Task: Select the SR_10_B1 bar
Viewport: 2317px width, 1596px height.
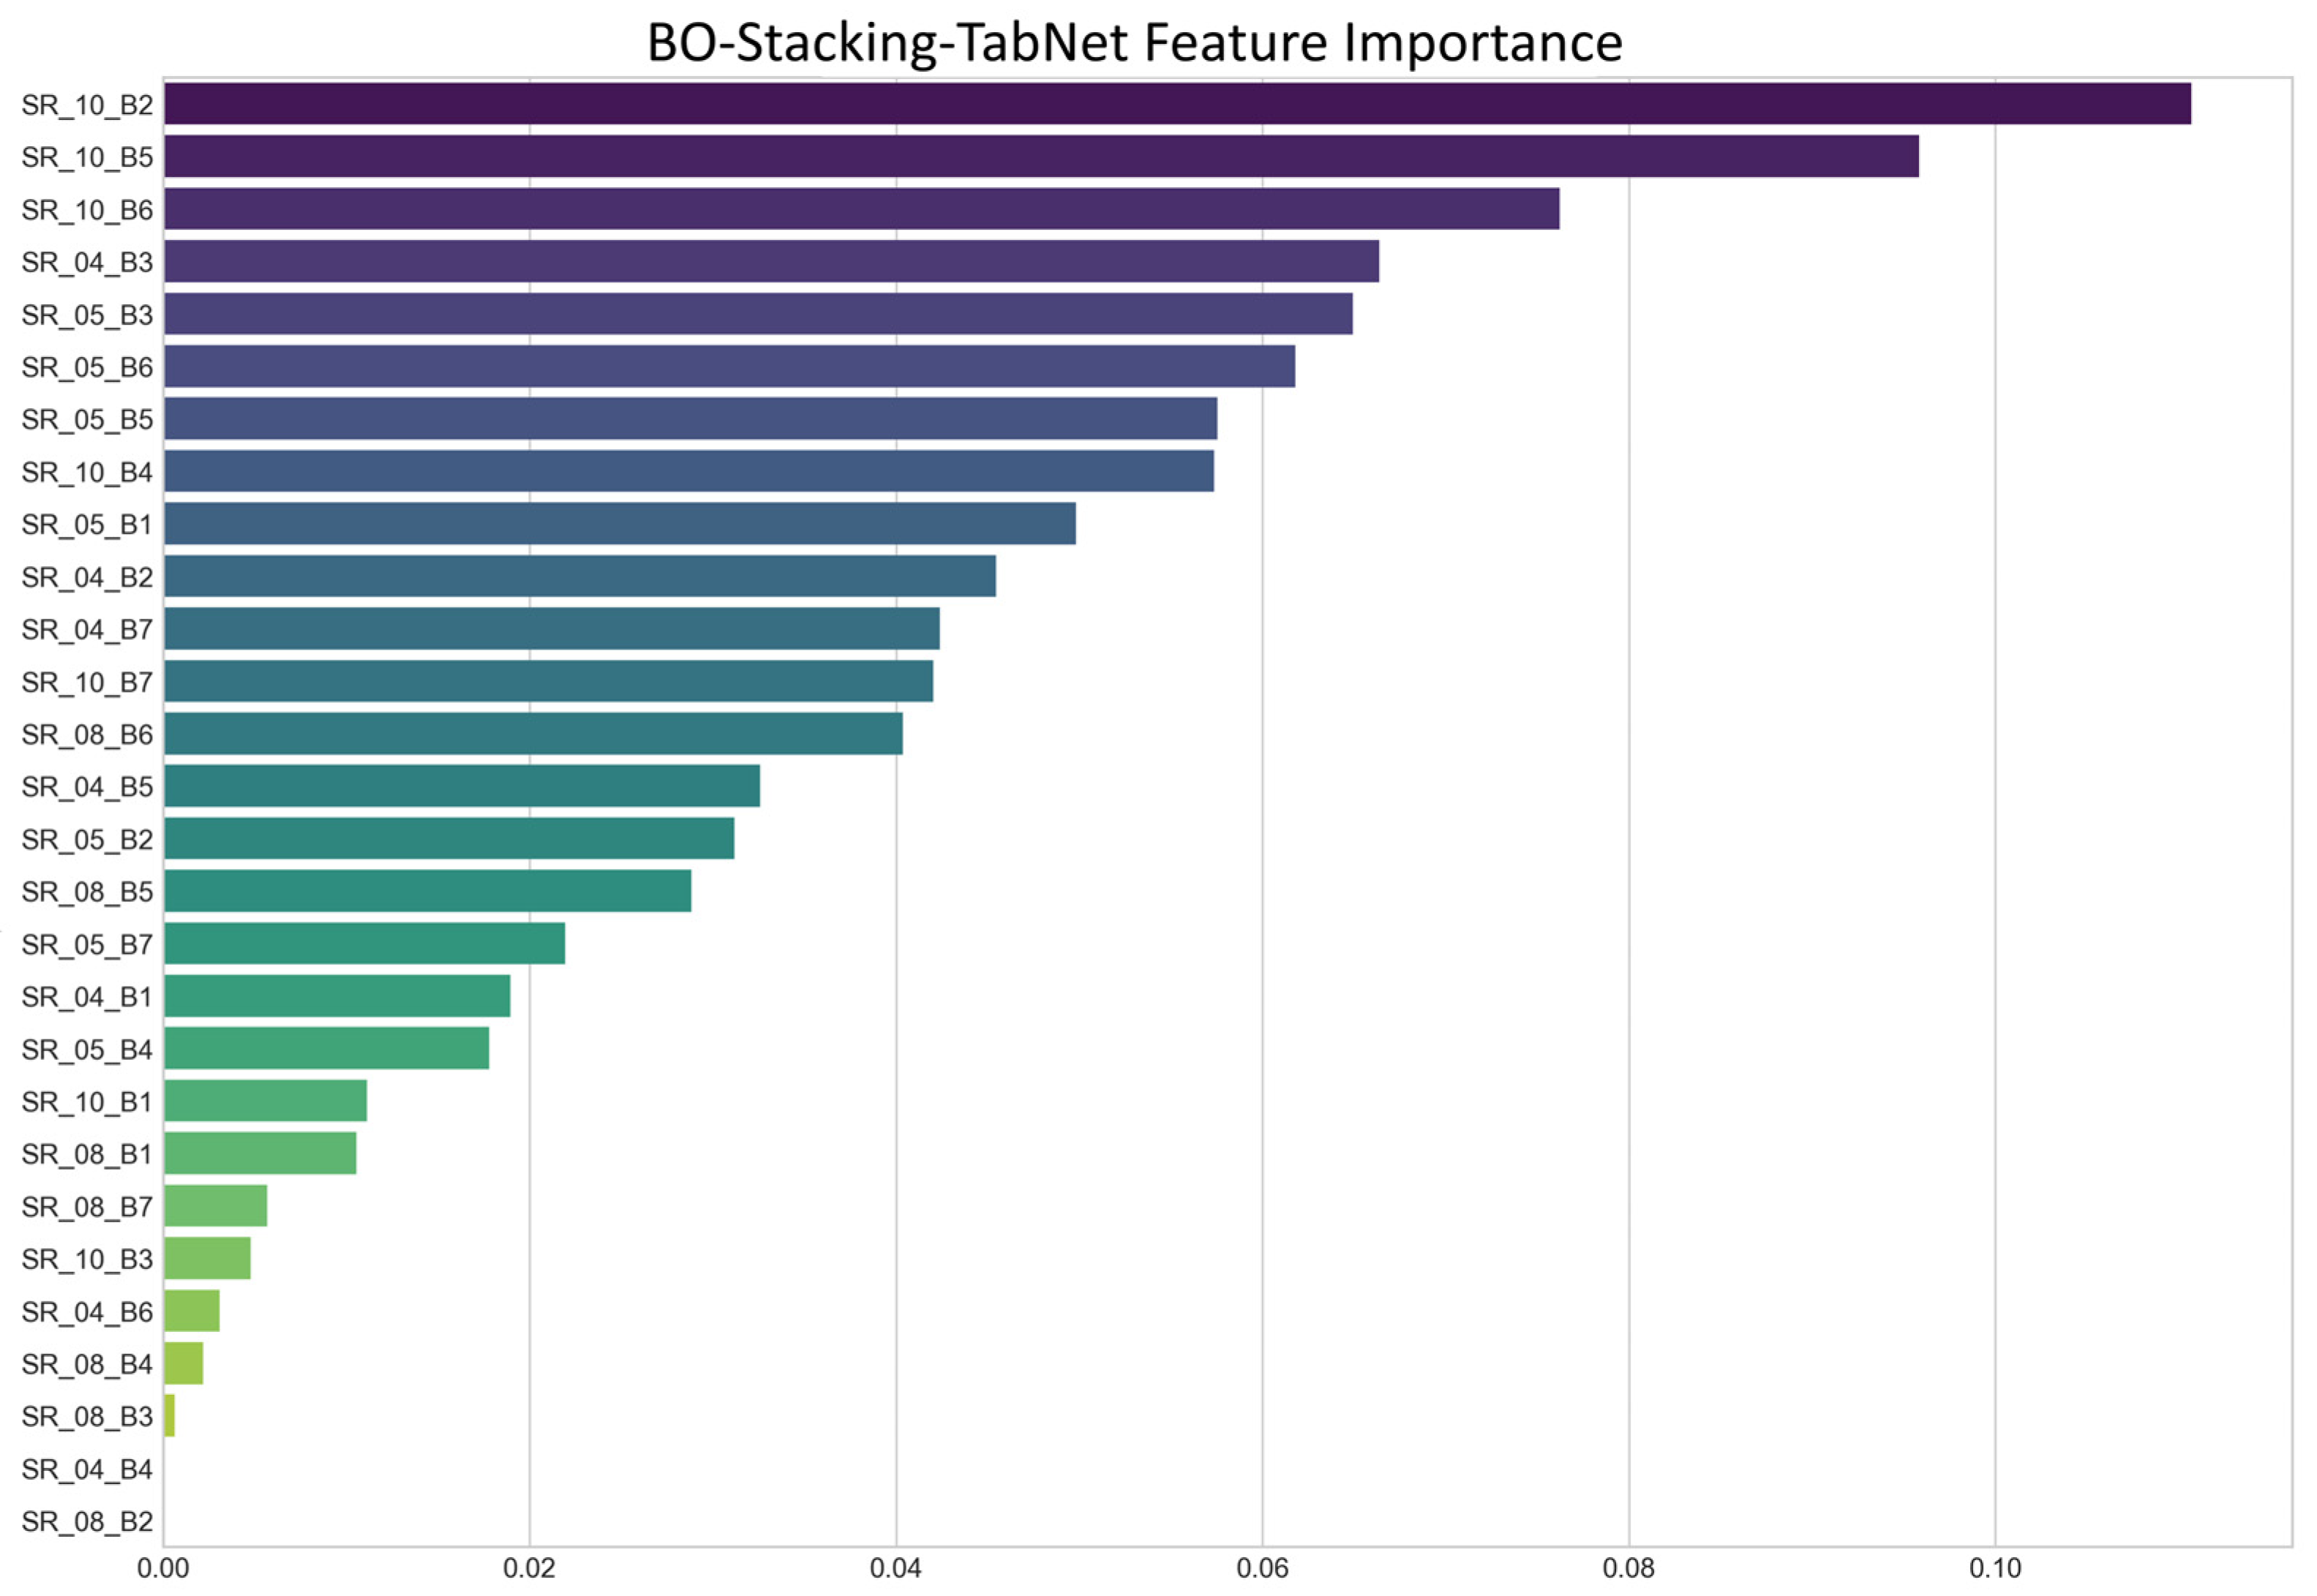Action: [x=266, y=1101]
